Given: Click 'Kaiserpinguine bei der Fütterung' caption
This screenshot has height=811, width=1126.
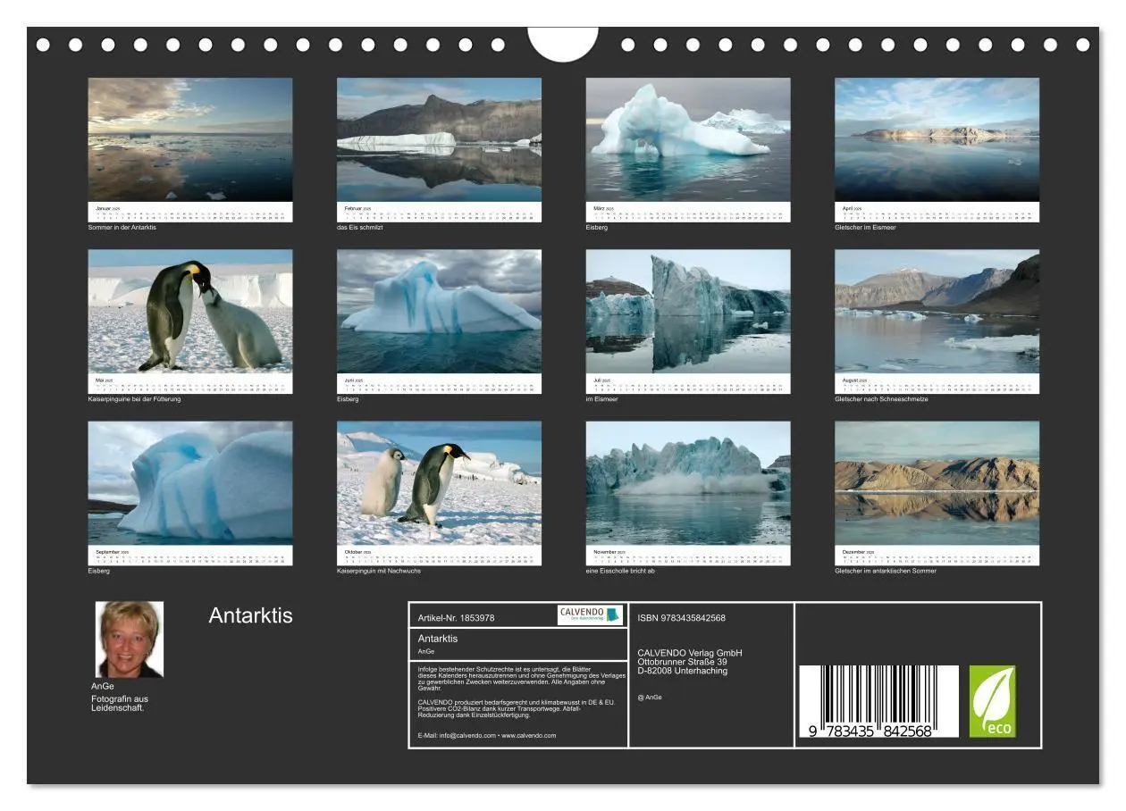Looking at the screenshot, I should click(x=134, y=399).
